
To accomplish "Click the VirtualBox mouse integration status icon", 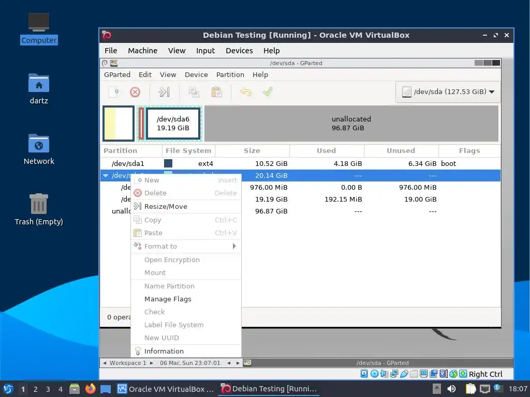I will 453,374.
